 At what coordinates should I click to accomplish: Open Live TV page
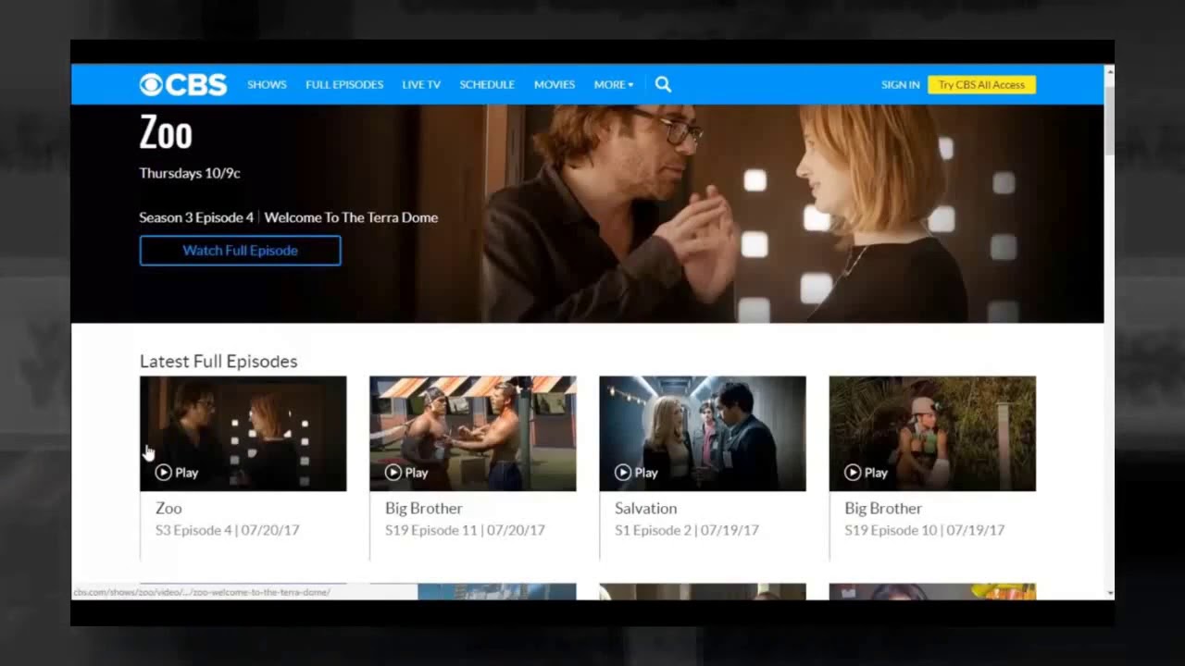click(421, 84)
